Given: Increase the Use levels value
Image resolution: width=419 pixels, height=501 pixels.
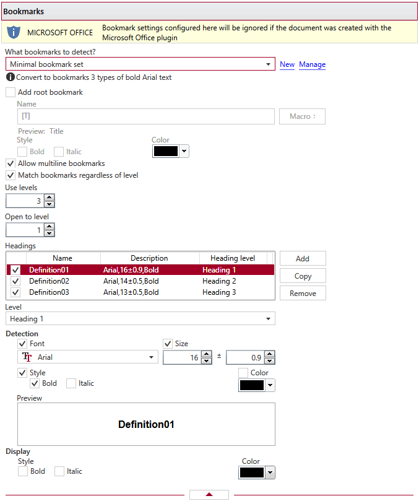Looking at the screenshot, I should pyautogui.click(x=49, y=197).
